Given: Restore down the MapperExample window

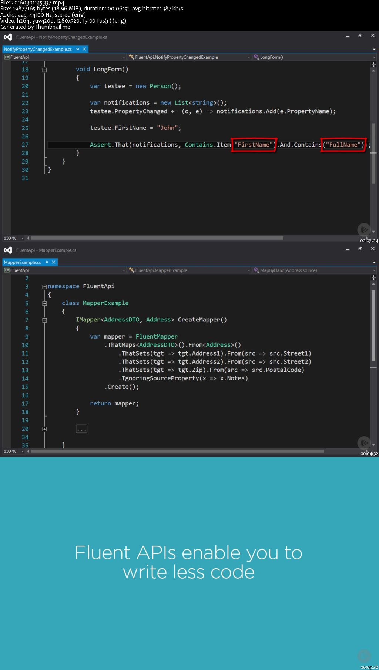Looking at the screenshot, I should click(x=360, y=249).
